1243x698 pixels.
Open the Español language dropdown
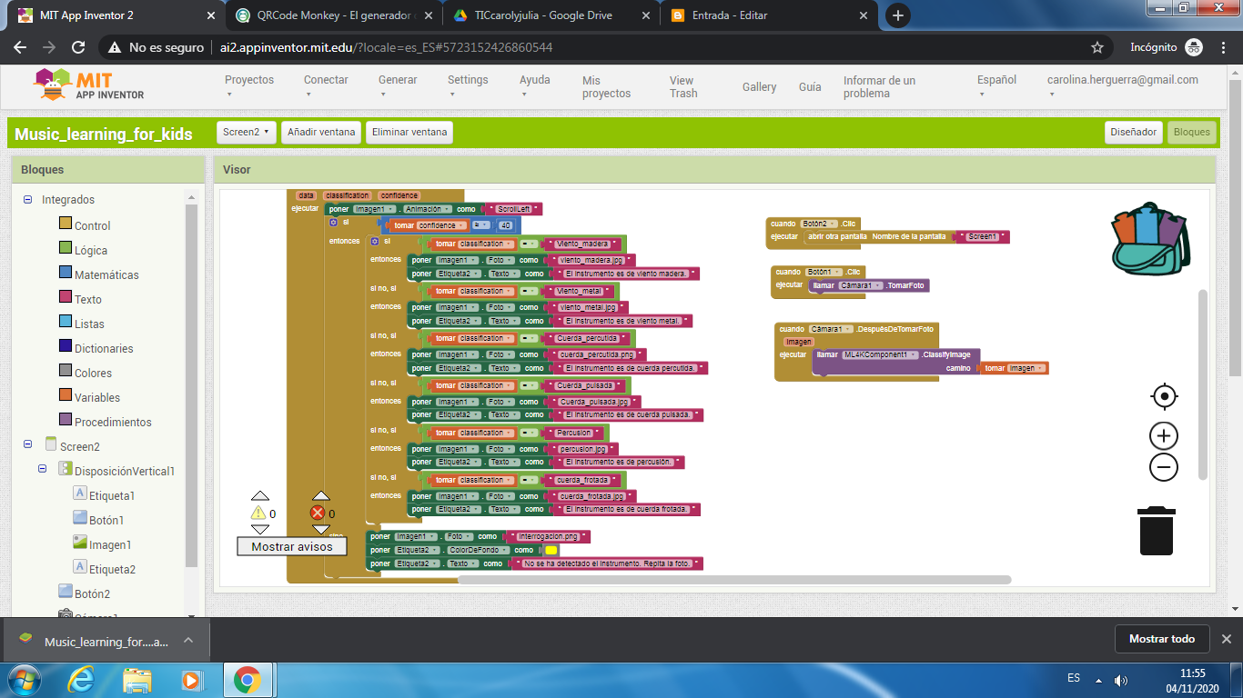[x=997, y=86]
